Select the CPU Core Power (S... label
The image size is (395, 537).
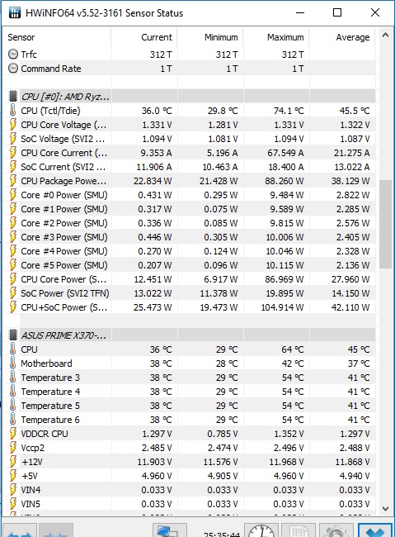(x=63, y=279)
